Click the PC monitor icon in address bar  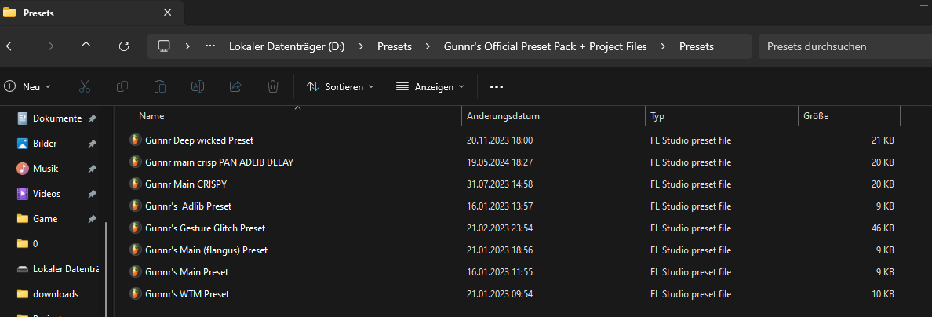[164, 46]
